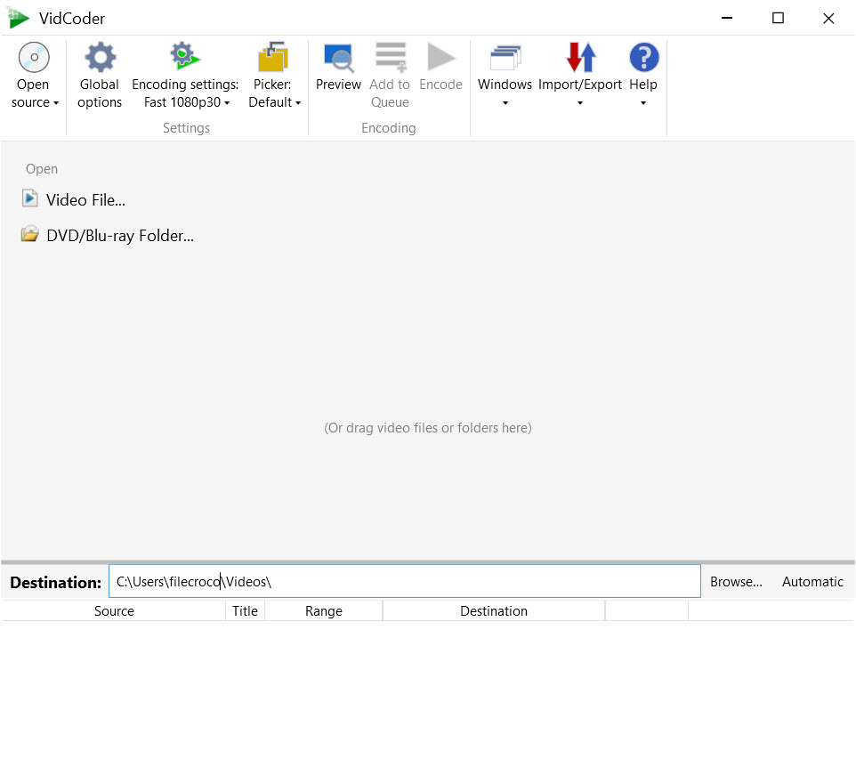Open the Import/Export dropdown arrow
This screenshot has height=775, width=856.
click(580, 103)
